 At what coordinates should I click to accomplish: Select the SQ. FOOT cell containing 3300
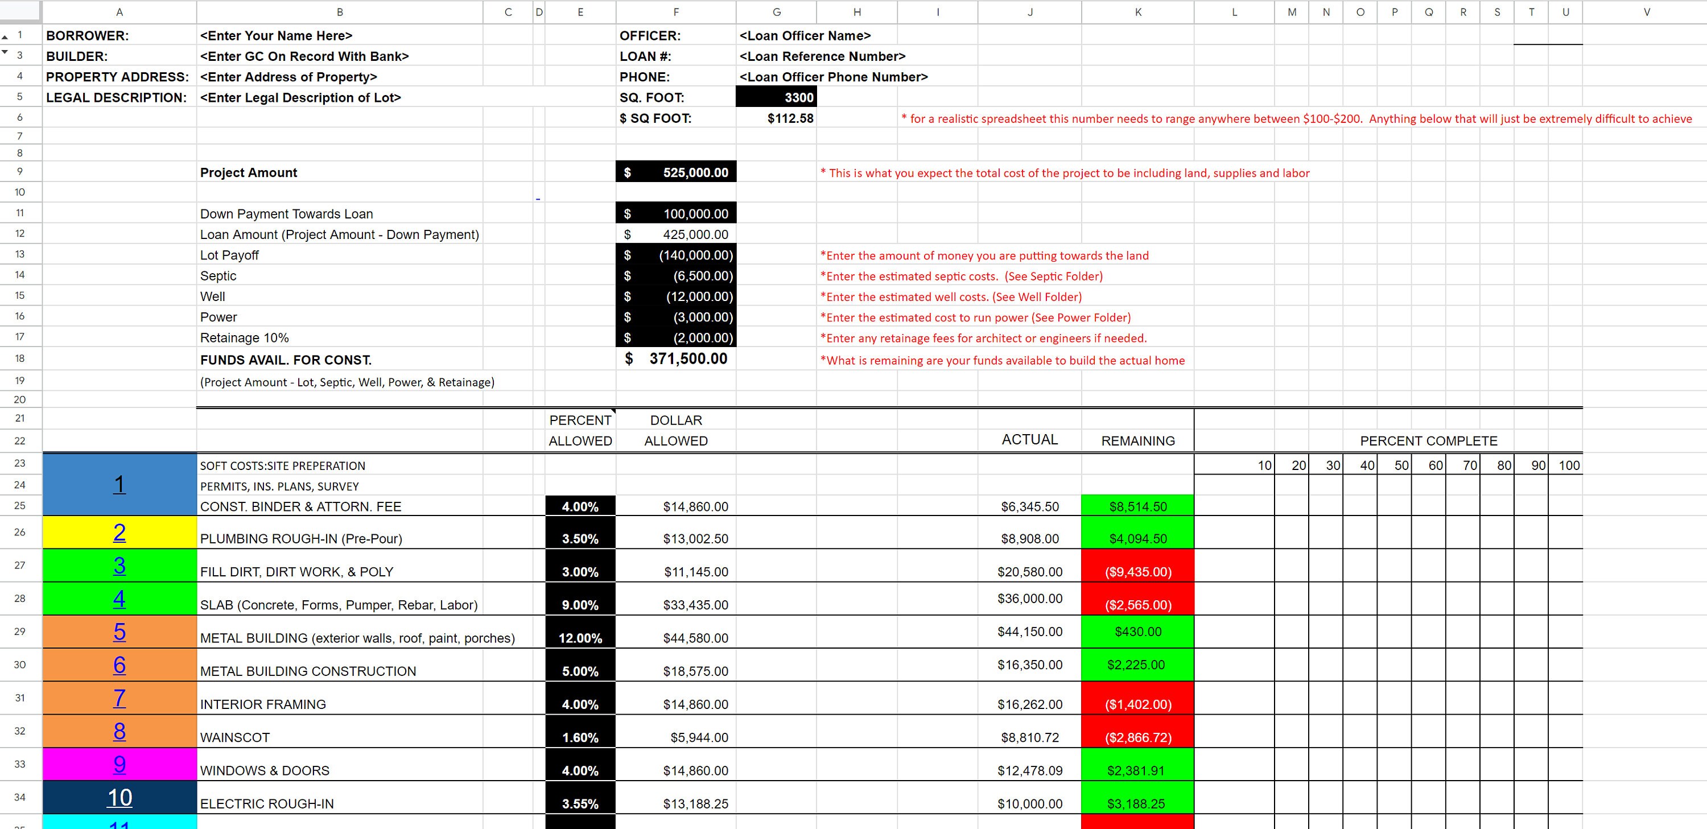pyautogui.click(x=776, y=97)
